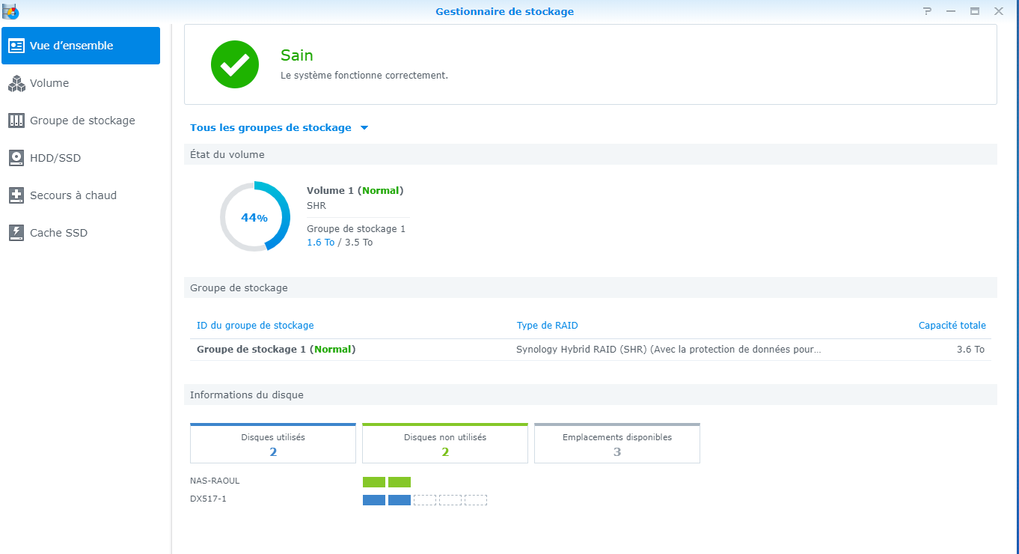Click the 44% volume usage ring
Viewport: 1019px width, 554px height.
(x=254, y=217)
